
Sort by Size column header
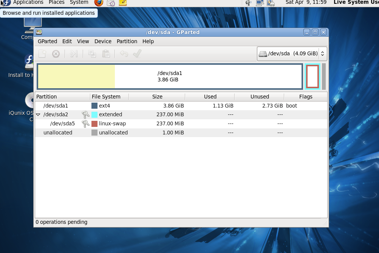coord(157,97)
